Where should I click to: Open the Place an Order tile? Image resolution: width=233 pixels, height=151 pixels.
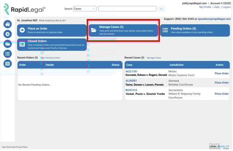(52, 30)
